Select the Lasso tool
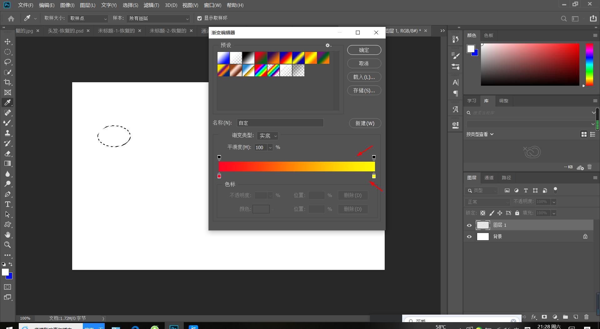 click(x=7, y=62)
